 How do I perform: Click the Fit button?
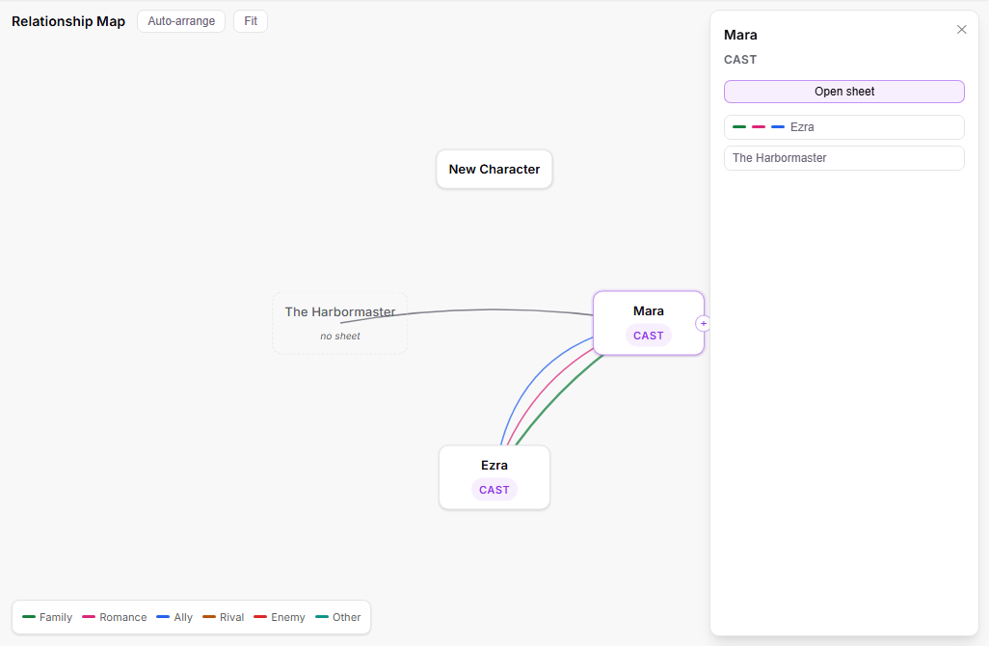click(x=251, y=21)
